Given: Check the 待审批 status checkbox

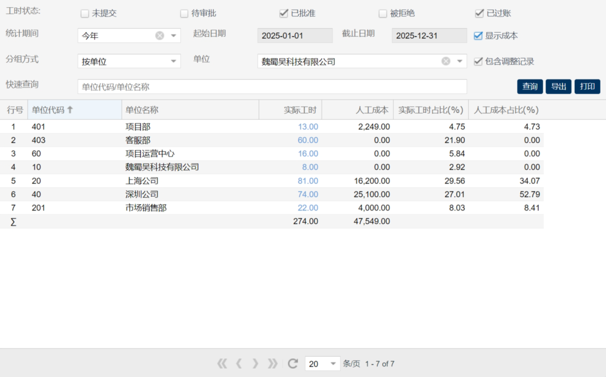Looking at the screenshot, I should coord(184,14).
